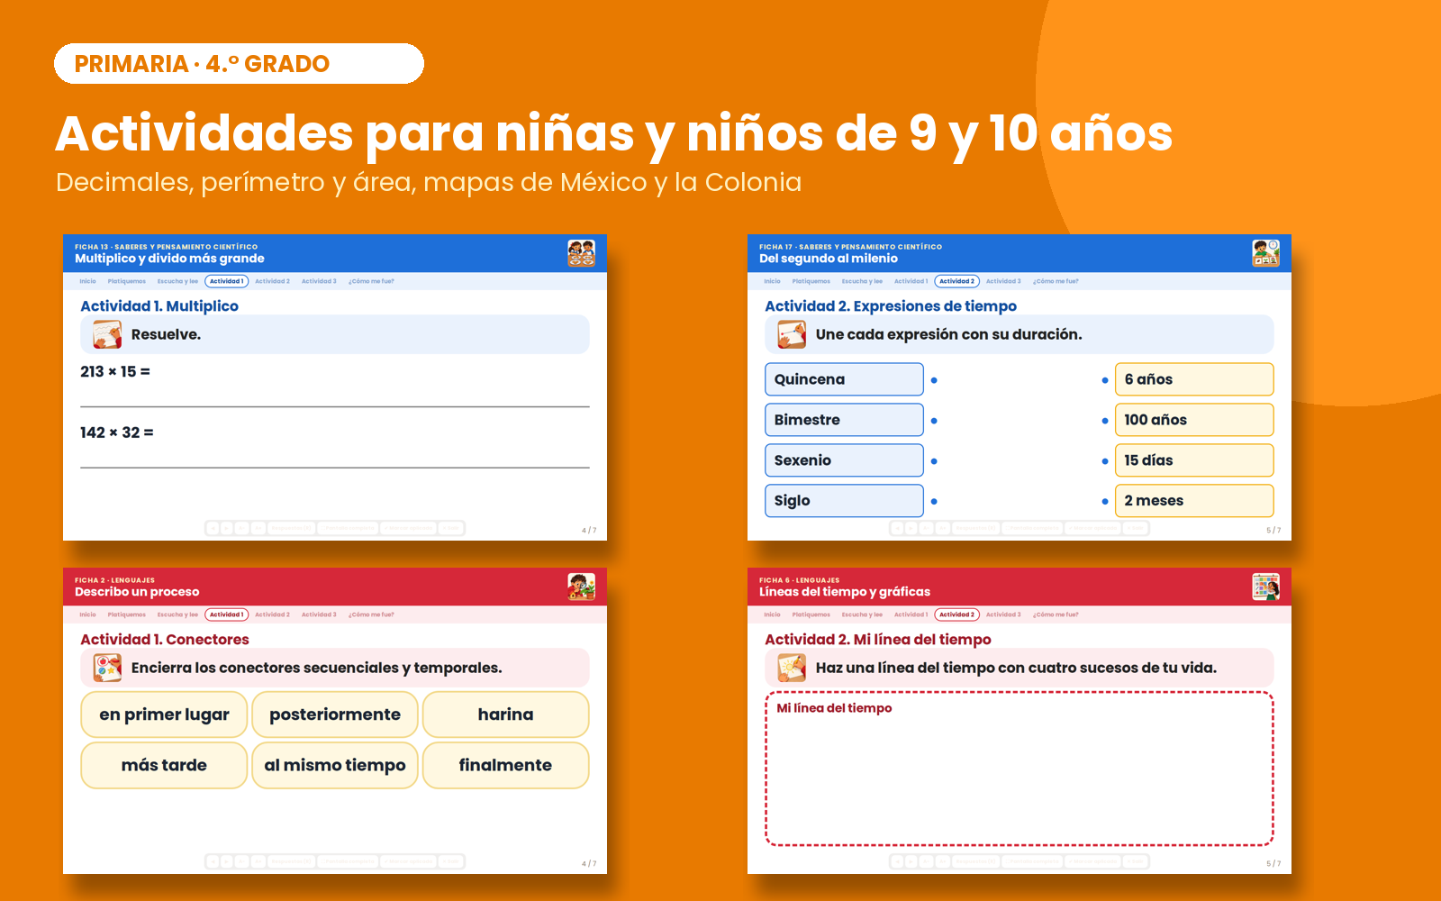This screenshot has width=1441, height=901.
Task: Open 'Actividad 3' tab in 'Del segundo al milenio' card
Action: pos(1003,281)
